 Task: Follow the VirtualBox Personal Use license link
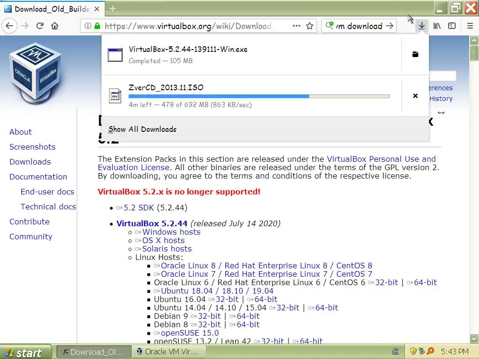[x=381, y=159]
